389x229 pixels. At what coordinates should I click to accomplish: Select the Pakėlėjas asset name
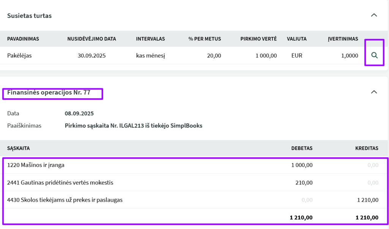pyautogui.click(x=19, y=55)
